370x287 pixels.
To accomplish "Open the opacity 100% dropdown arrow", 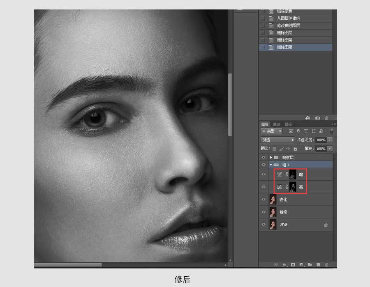I will tap(330, 140).
